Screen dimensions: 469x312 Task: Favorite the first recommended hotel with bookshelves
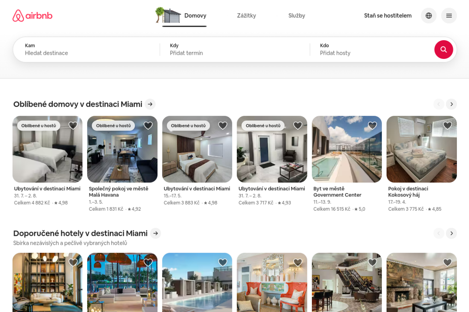(x=73, y=262)
